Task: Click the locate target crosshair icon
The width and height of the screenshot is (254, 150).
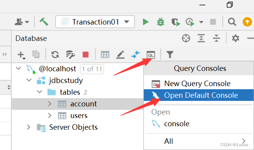Action: tap(186, 38)
